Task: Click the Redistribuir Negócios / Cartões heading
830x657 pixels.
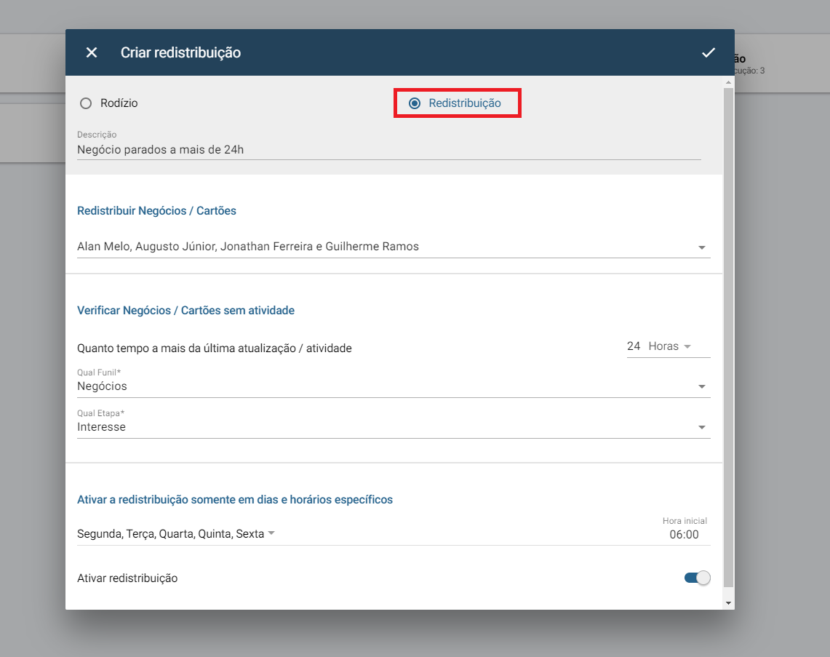Action: (156, 211)
